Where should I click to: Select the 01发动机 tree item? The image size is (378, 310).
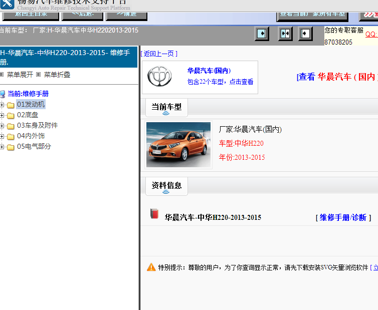click(31, 104)
